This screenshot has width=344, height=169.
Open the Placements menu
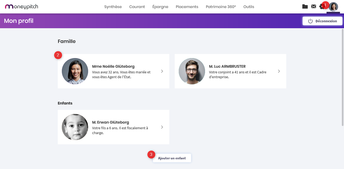coord(187,7)
